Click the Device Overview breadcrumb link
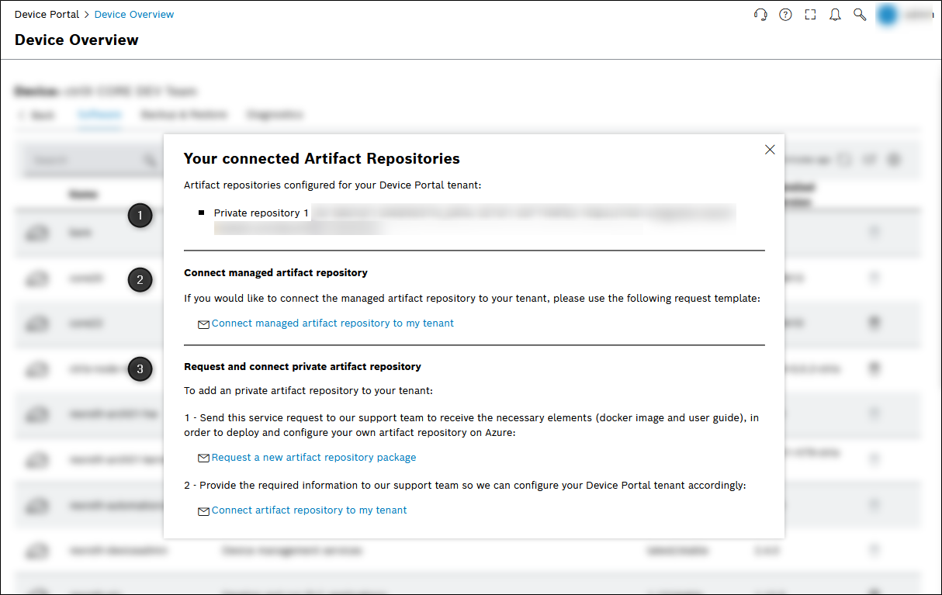 point(134,15)
